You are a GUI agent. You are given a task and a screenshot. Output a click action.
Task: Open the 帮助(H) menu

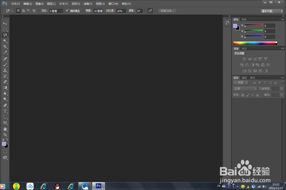click(x=126, y=4)
